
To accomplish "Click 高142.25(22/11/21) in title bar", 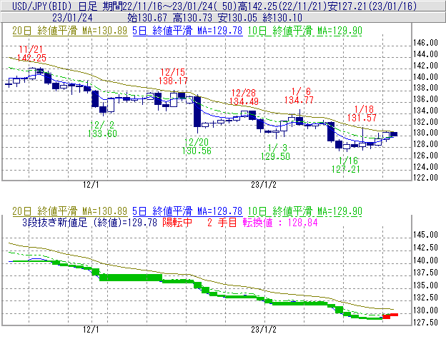I will pos(282,6).
